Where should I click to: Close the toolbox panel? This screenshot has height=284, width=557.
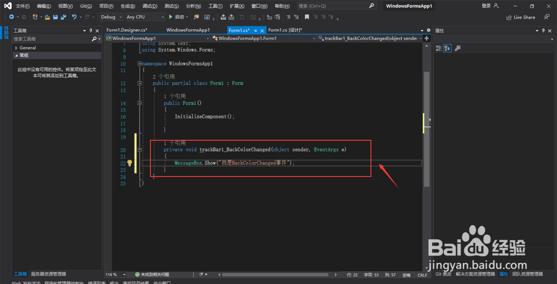pos(97,30)
